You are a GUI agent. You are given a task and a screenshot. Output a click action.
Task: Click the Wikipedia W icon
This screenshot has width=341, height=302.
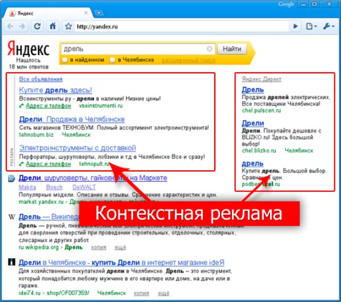coord(11,217)
